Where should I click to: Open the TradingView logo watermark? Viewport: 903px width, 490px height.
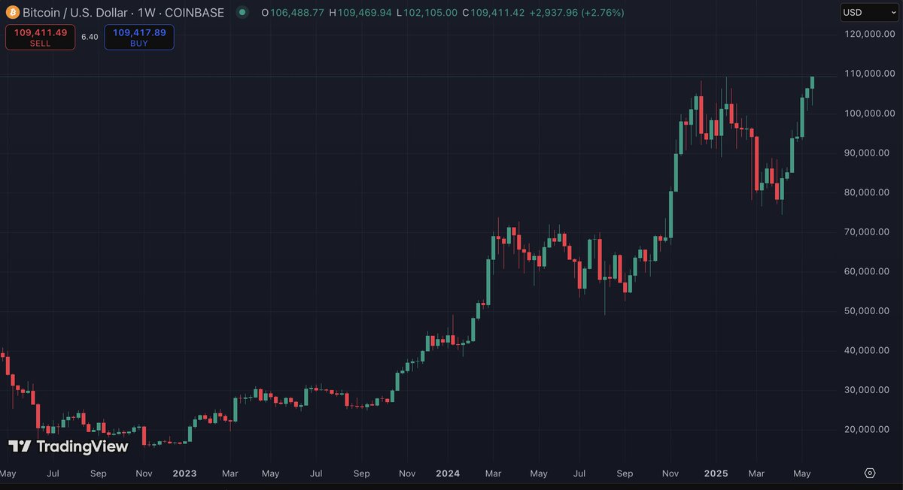[x=69, y=446]
